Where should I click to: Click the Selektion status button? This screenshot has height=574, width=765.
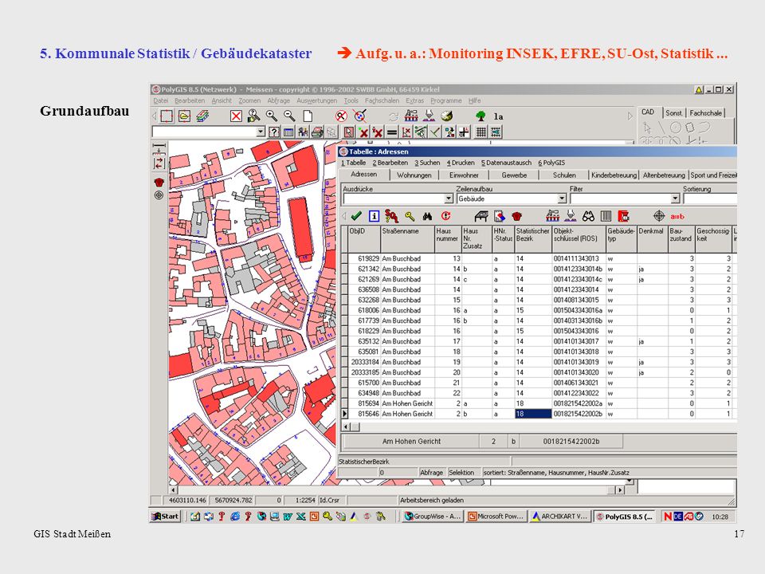[461, 473]
